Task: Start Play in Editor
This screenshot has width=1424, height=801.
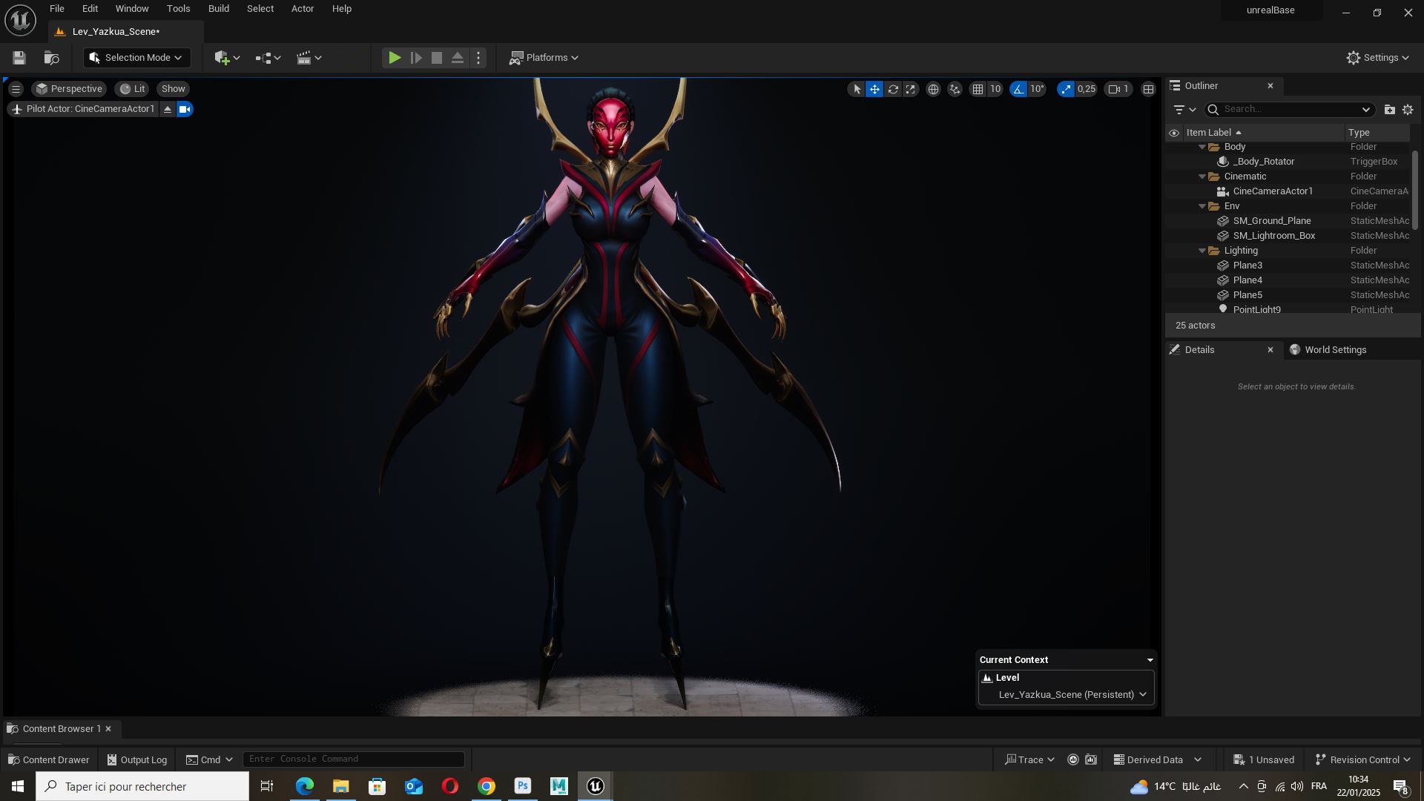Action: tap(395, 58)
